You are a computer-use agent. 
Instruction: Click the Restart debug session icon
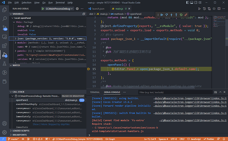click(181, 15)
